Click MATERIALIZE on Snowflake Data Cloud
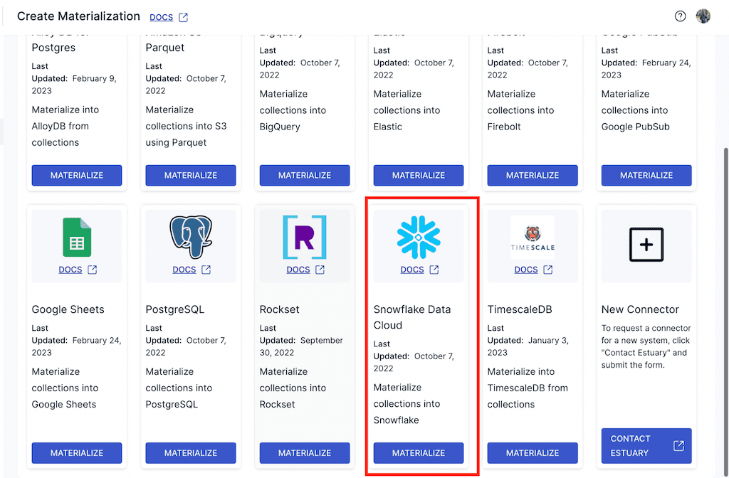 418,453
